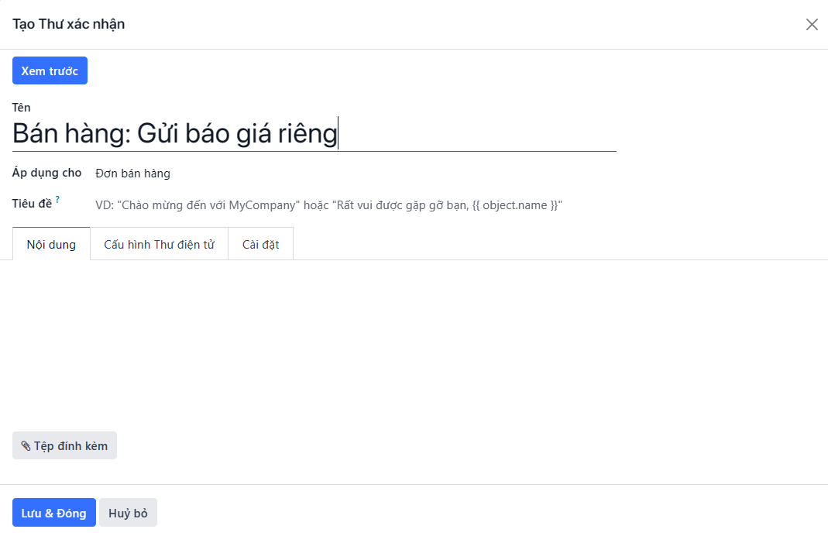Click the dialog title Tạo Thư xác nhận
Screen dimensions: 828x536
pos(68,24)
